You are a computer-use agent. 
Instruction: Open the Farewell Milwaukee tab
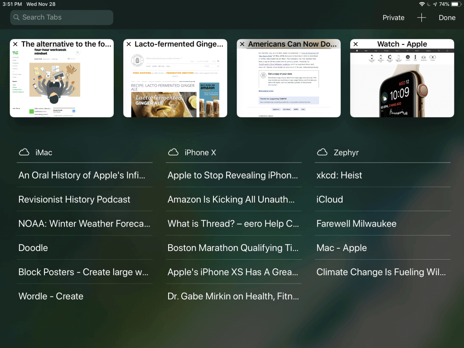click(383, 224)
